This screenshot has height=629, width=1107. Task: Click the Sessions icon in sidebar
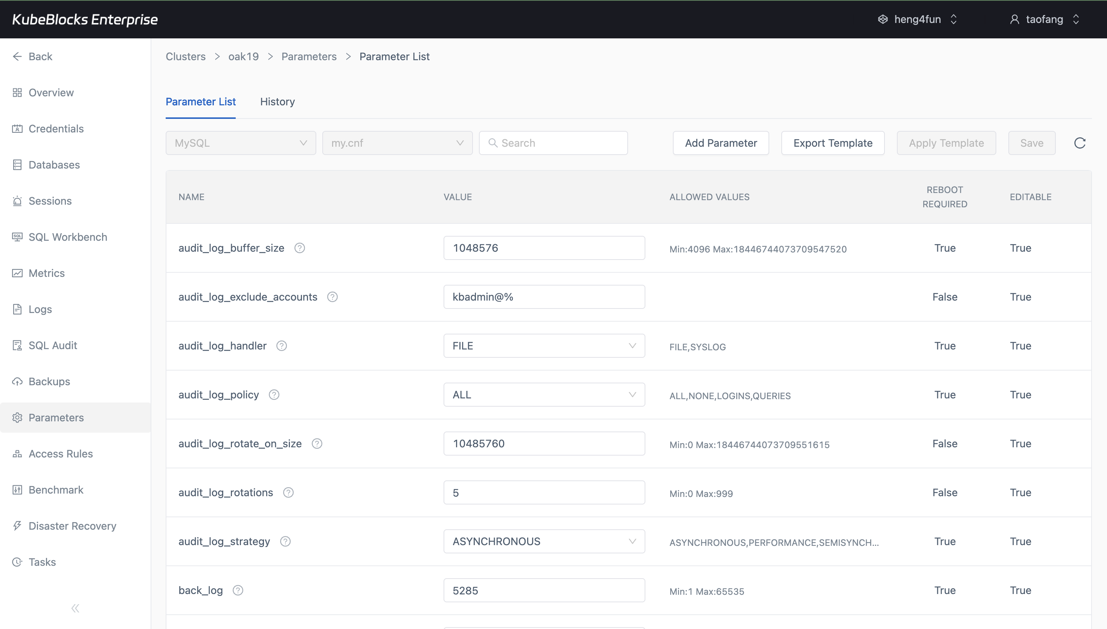point(17,201)
